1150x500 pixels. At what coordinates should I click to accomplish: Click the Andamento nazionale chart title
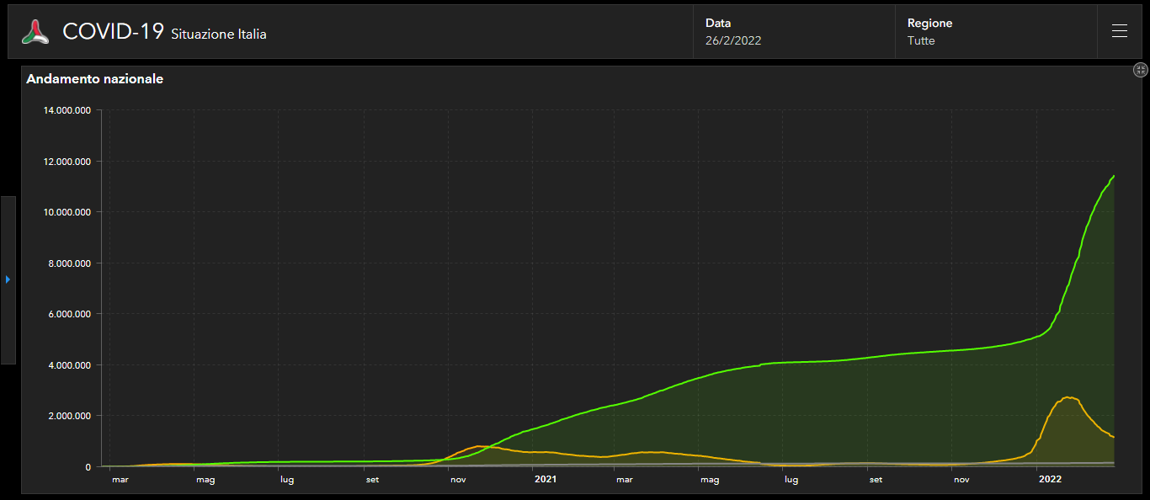pos(94,79)
